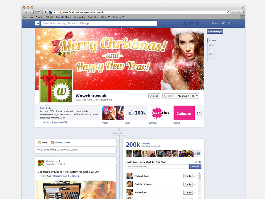The height and width of the screenshot is (199, 265).
Task: Expand the Highlights dropdown
Action: tap(120, 133)
